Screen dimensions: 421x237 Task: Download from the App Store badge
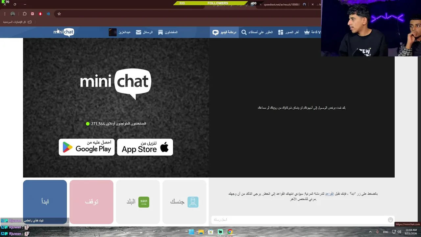point(145,147)
